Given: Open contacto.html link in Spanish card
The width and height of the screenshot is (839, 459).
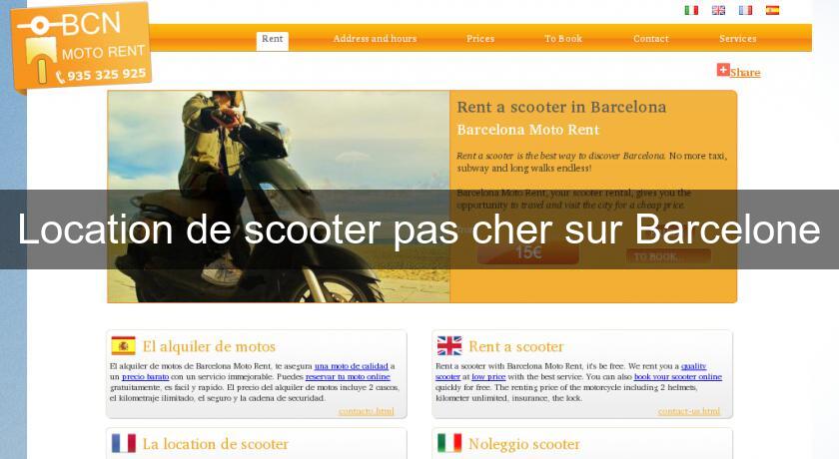Looking at the screenshot, I should (x=367, y=411).
